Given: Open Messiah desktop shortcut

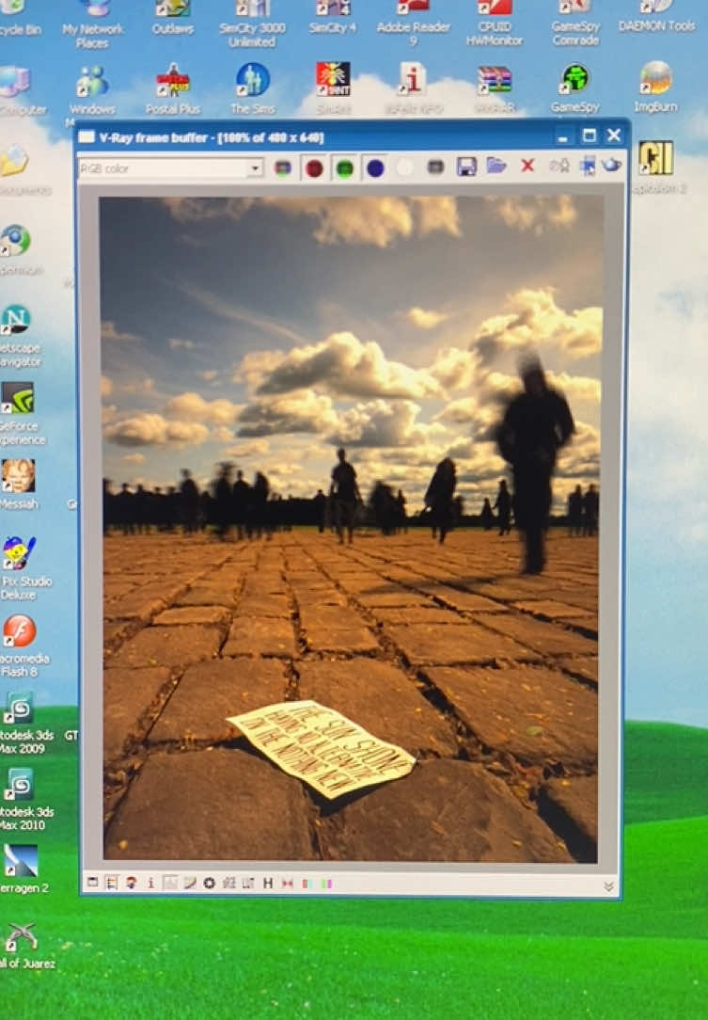Looking at the screenshot, I should [x=19, y=485].
